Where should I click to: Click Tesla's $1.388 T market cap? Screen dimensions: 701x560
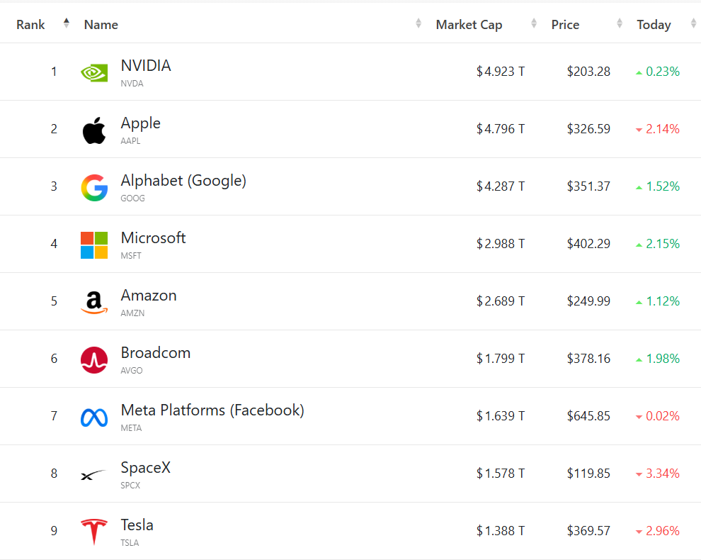click(x=501, y=530)
